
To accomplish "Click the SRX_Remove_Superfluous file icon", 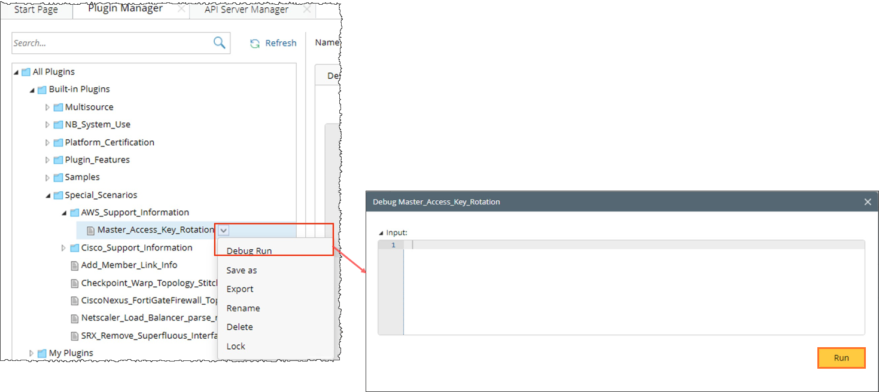I will pos(75,336).
